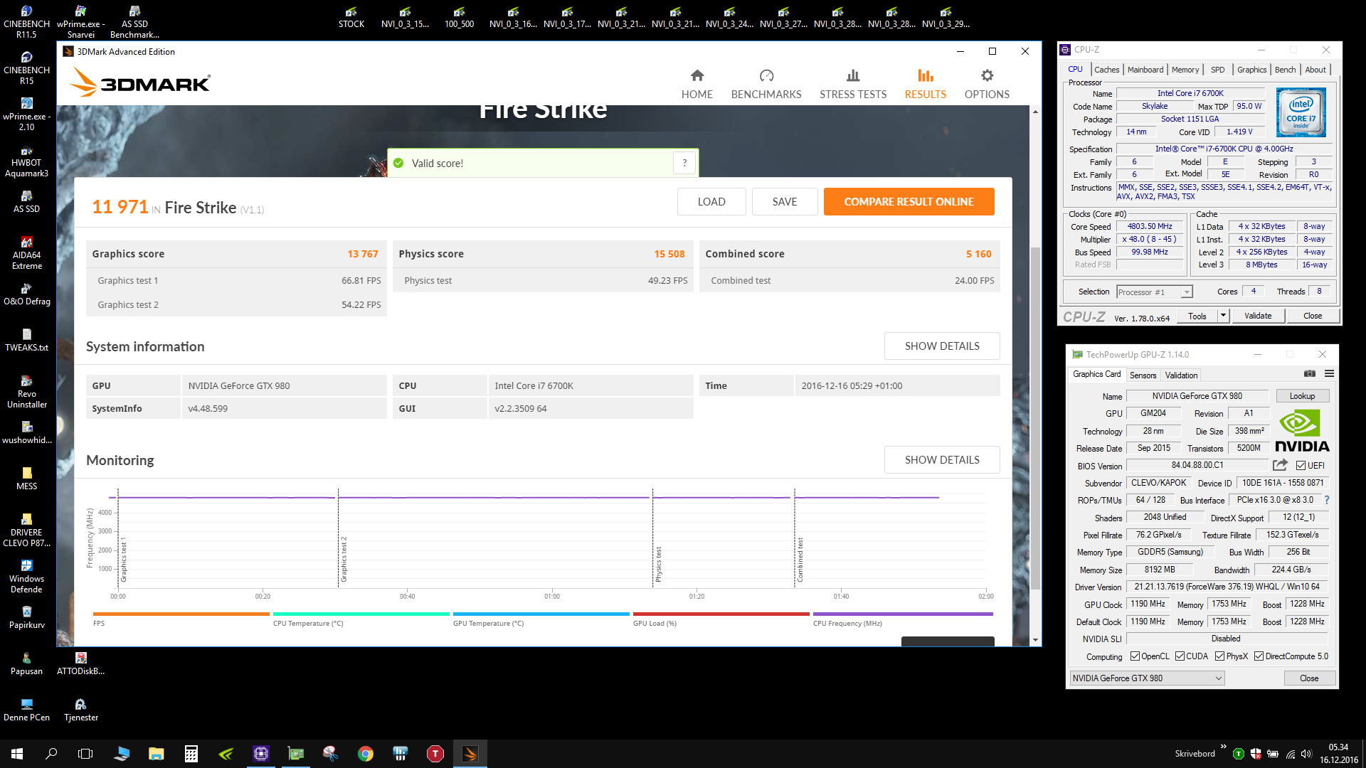This screenshot has width=1366, height=768.
Task: Click the volume icon in system tray
Action: click(x=1306, y=754)
